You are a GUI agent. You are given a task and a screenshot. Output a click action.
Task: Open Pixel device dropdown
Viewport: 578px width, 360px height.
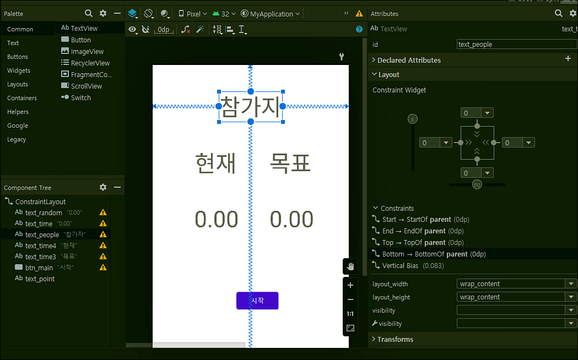[x=193, y=14]
